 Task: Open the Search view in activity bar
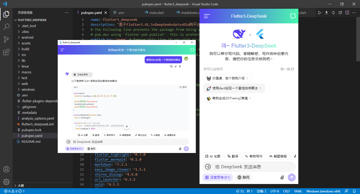coord(6,27)
